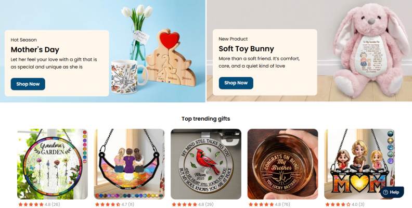This screenshot has height=208, width=412.
Task: Open the cardinal memorial ornament product
Action: point(206,164)
